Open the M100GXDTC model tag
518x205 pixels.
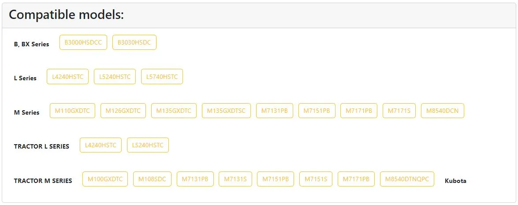[105, 179]
